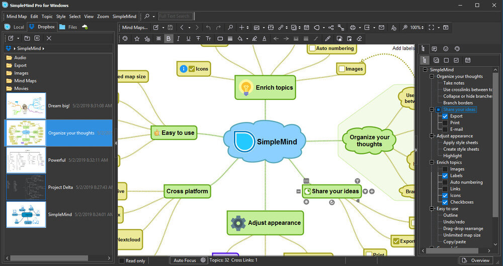Open the fill color dropdown arrow
This screenshot has height=266, width=503.
pos(247,39)
